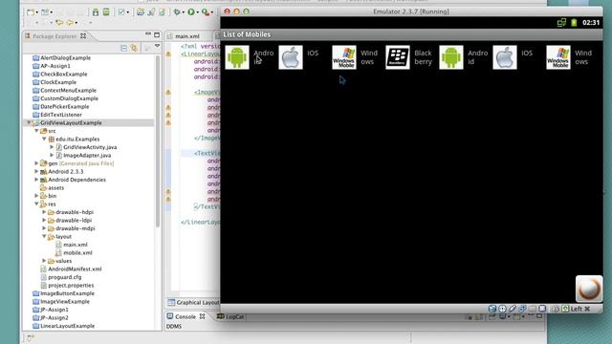Expand the gen folder
The image size is (612, 344).
point(36,163)
